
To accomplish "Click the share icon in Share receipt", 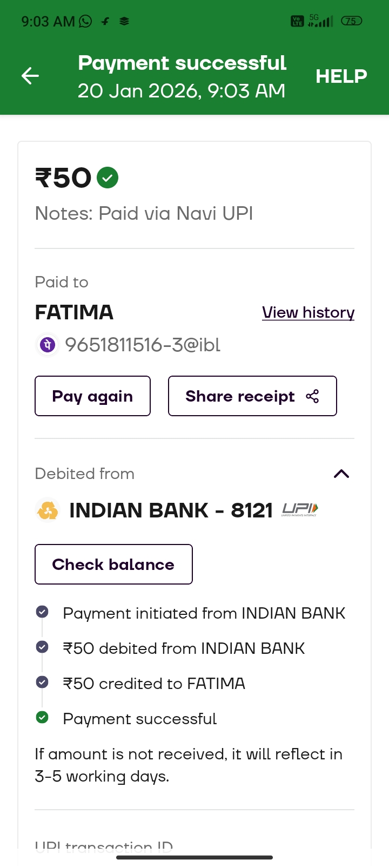I will [x=312, y=396].
